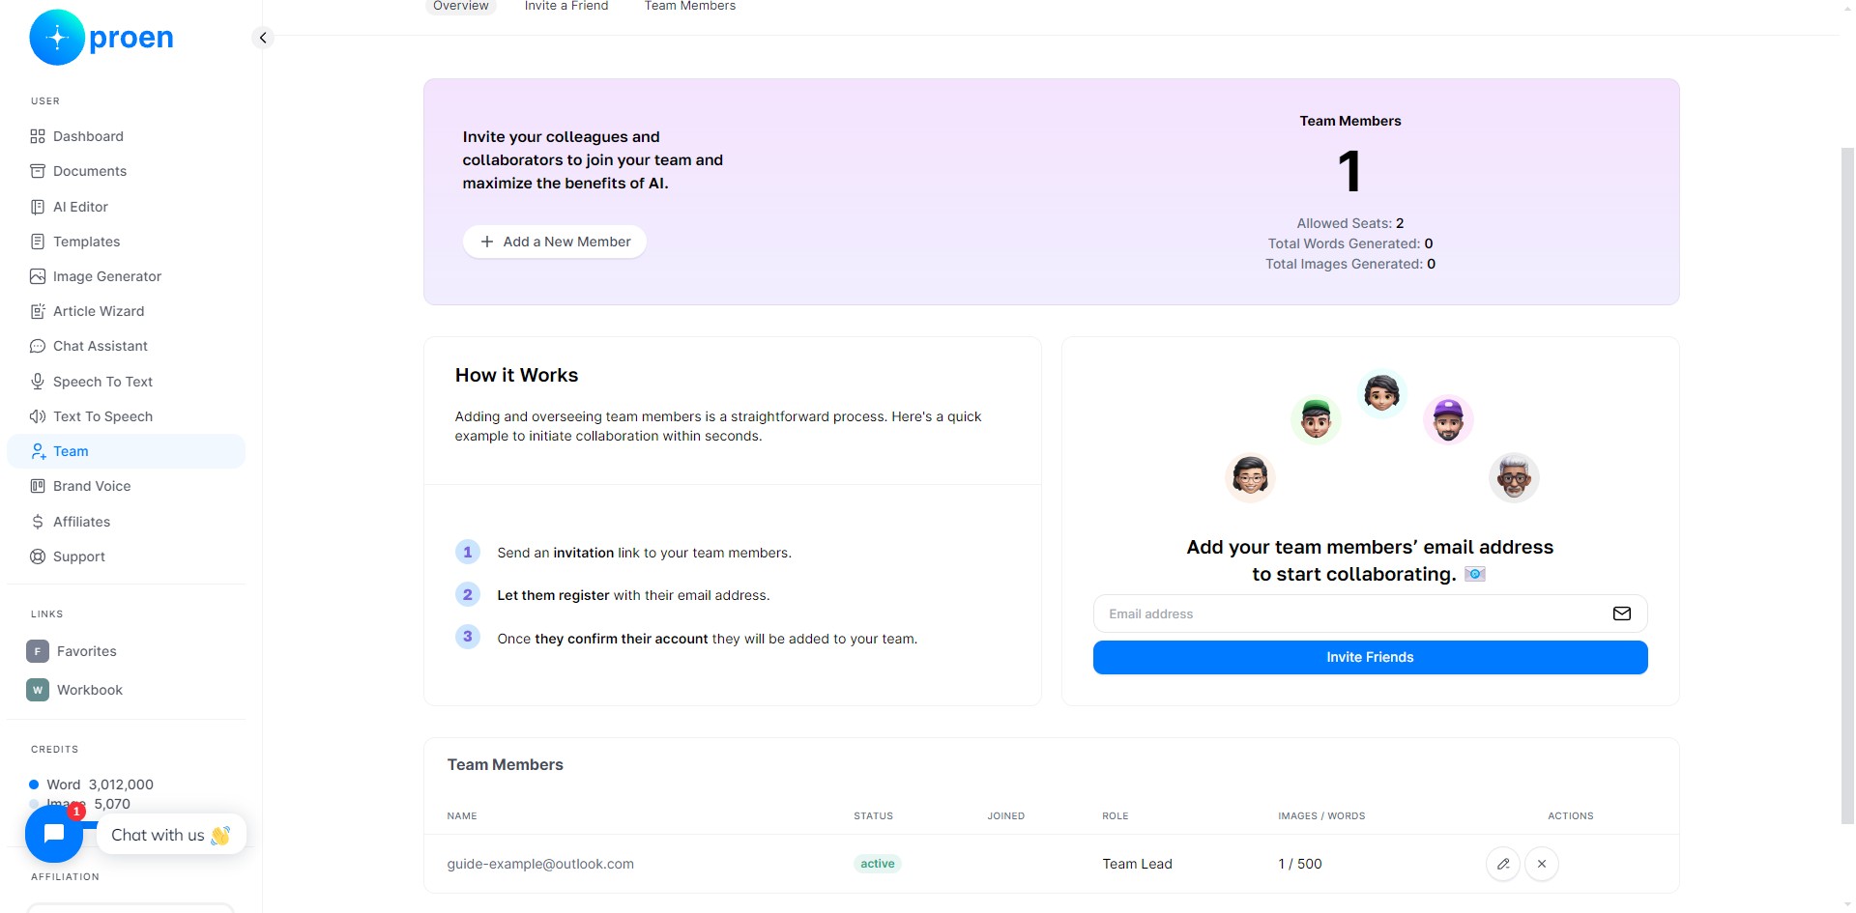Click the IMAGES / WORDS column header
The width and height of the screenshot is (1856, 913).
pos(1321,816)
